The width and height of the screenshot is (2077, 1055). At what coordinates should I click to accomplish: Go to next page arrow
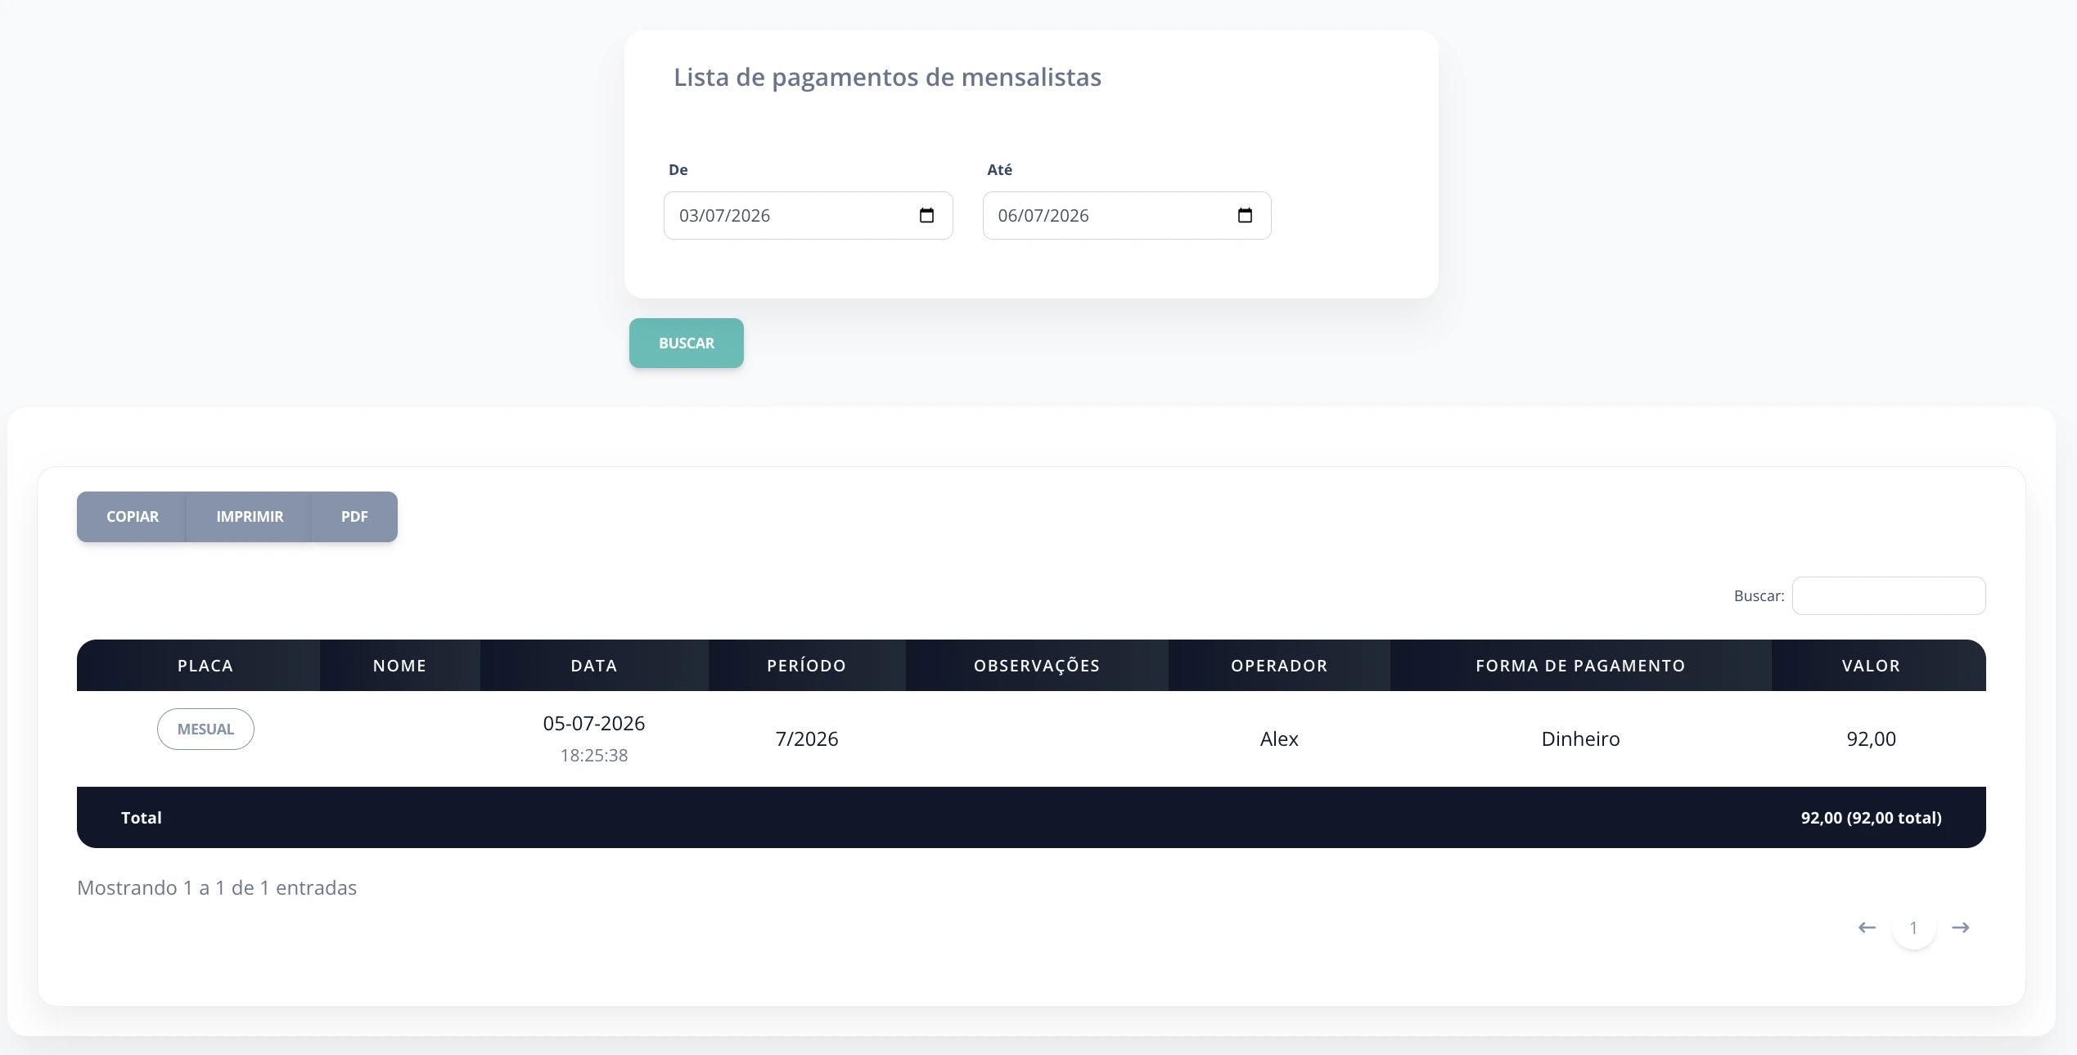1961,927
